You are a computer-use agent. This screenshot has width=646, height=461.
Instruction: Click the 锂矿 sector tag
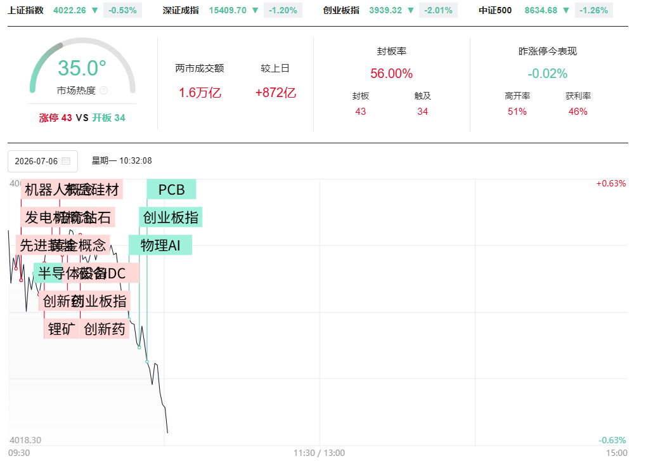click(x=61, y=328)
